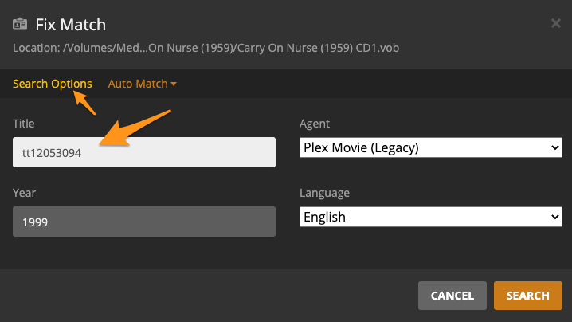Click into the Year field showing 1999
This screenshot has width=572, height=322.
143,222
